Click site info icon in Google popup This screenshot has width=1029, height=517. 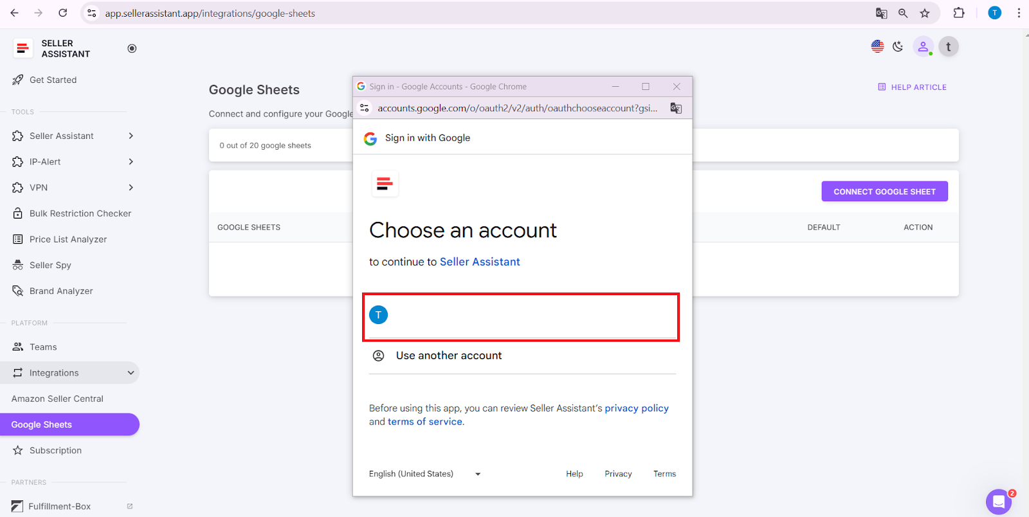(x=365, y=108)
